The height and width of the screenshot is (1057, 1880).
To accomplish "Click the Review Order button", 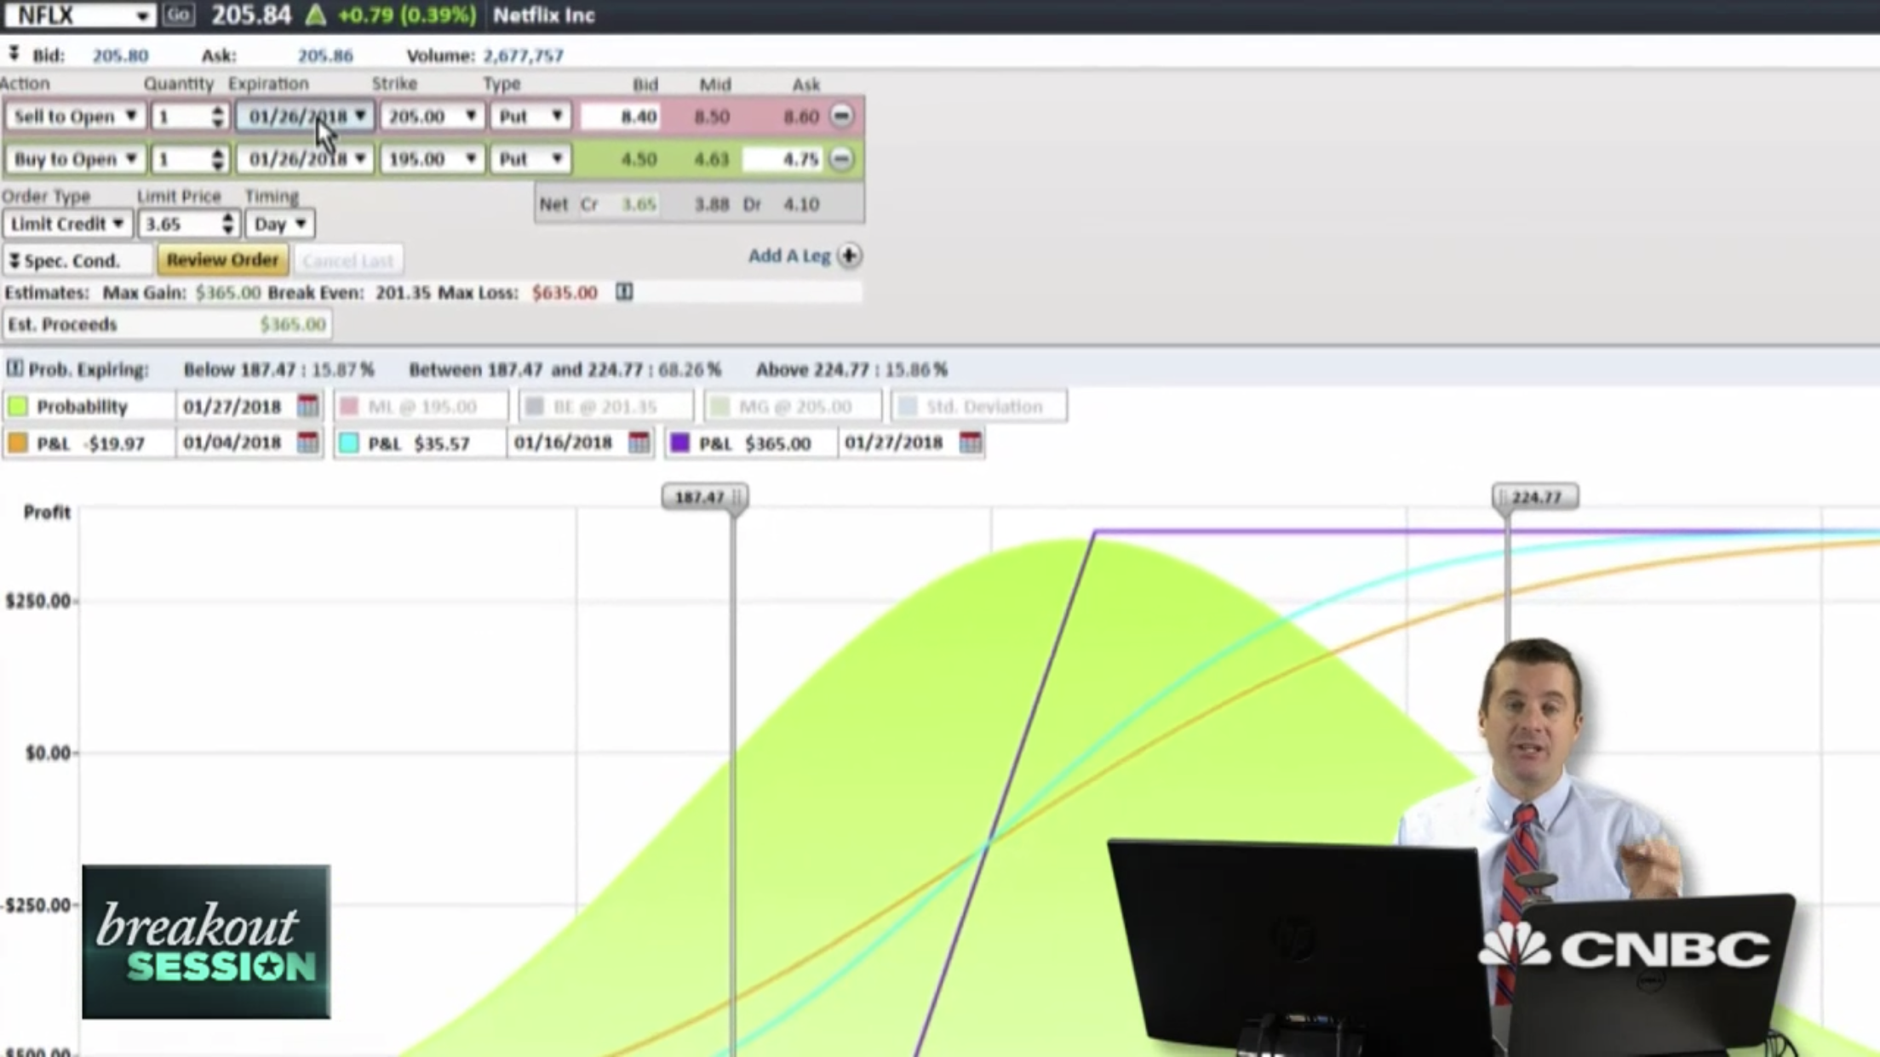I will pos(222,260).
